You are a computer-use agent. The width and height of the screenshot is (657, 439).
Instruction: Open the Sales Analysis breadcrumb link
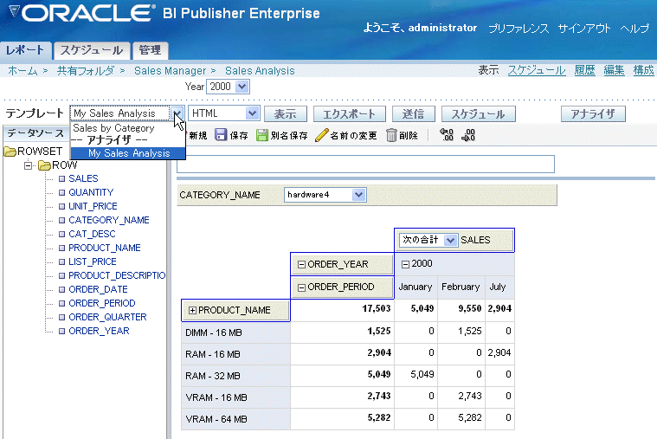(260, 71)
